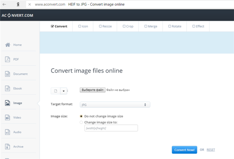Open the Archive sidebar link

point(18,147)
